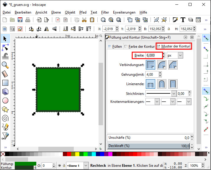
Task: Activate the Zoom magnifier tool
Action: 5,65
